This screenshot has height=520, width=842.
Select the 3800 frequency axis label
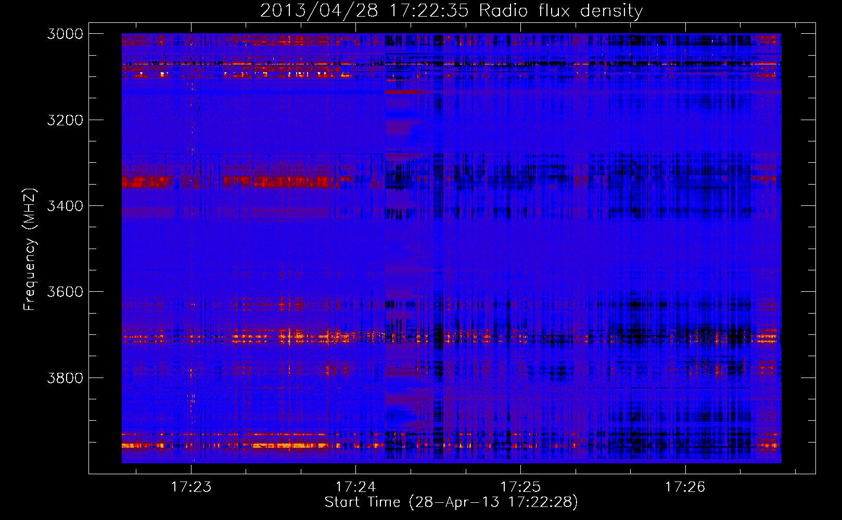pos(65,378)
